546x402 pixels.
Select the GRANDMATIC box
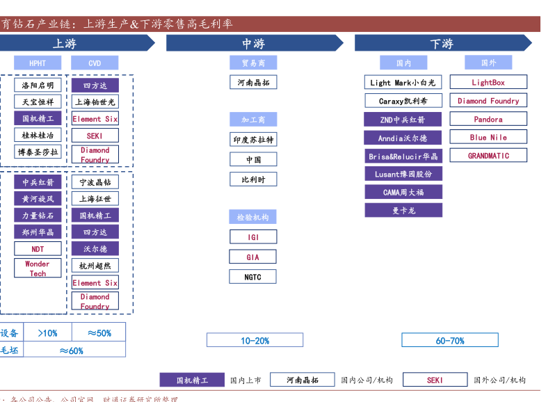tap(488, 156)
